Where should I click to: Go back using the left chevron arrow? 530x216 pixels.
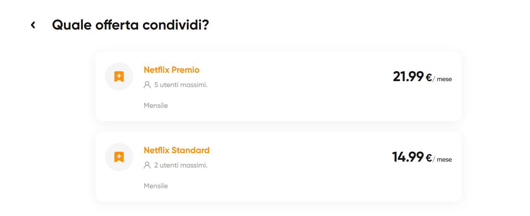pos(33,25)
